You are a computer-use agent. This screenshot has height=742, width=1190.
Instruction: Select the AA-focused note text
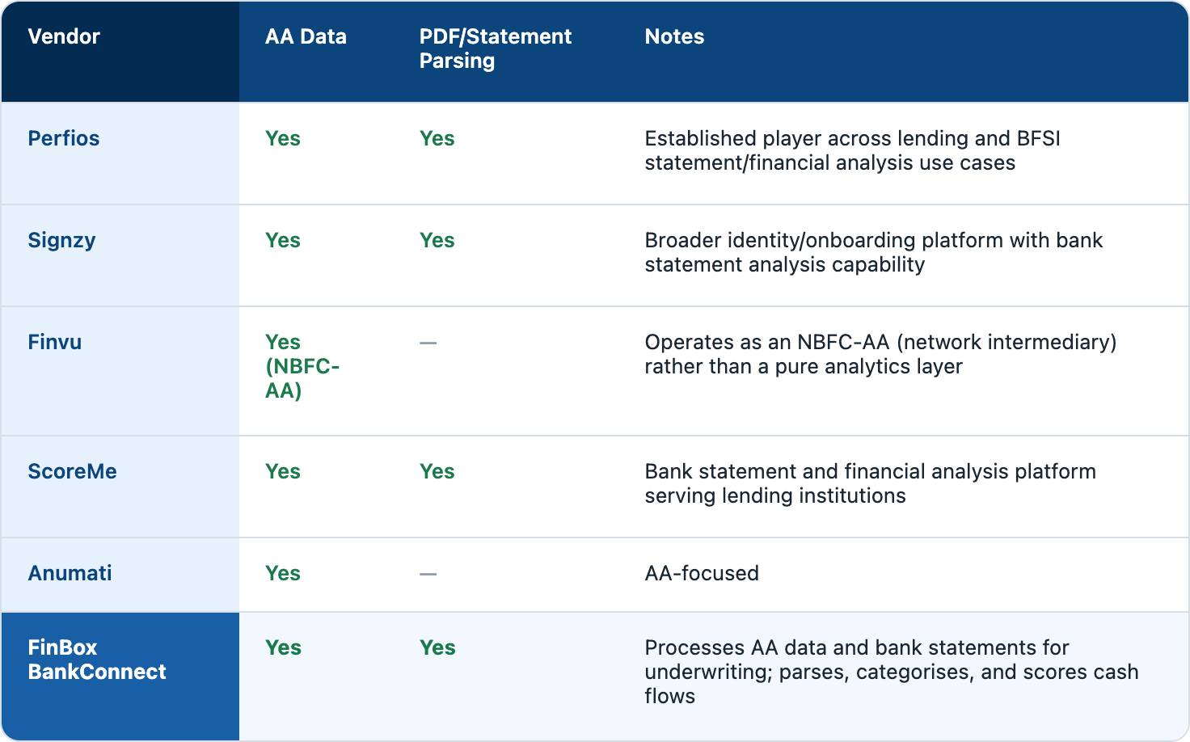(702, 573)
